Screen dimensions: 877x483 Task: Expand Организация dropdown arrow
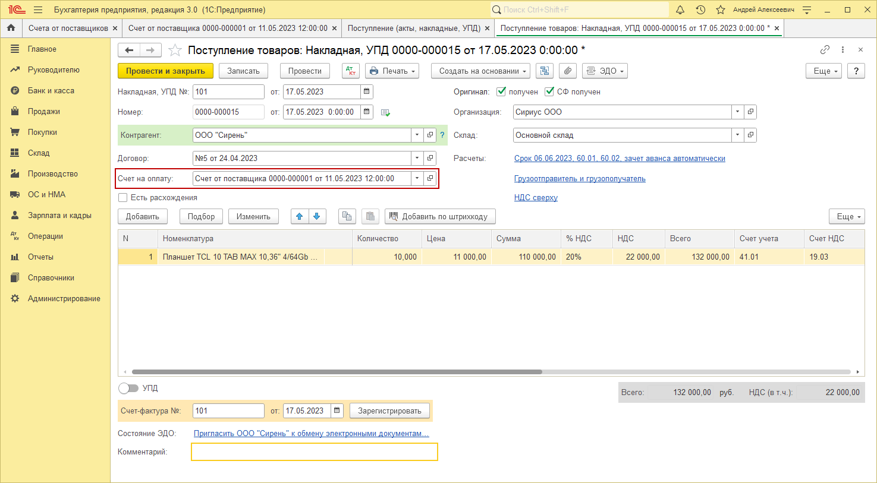pos(738,112)
